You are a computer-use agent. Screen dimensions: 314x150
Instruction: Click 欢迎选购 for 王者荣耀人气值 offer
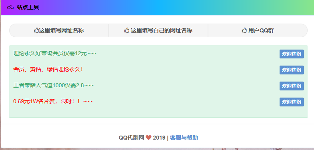291,86
